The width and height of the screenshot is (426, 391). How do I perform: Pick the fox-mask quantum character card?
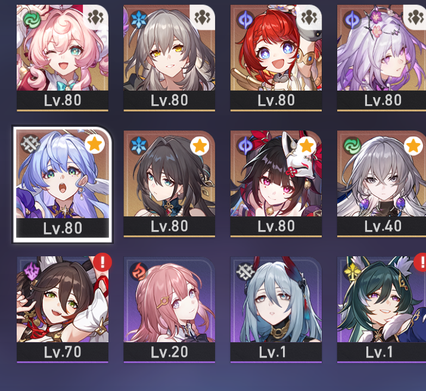click(276, 184)
